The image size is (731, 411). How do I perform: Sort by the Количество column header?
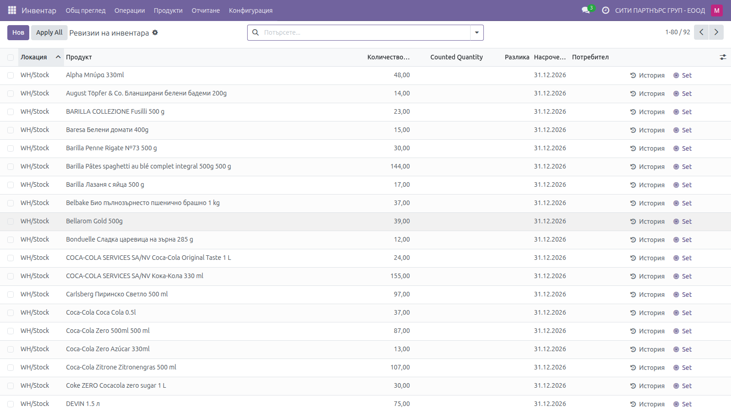[388, 57]
